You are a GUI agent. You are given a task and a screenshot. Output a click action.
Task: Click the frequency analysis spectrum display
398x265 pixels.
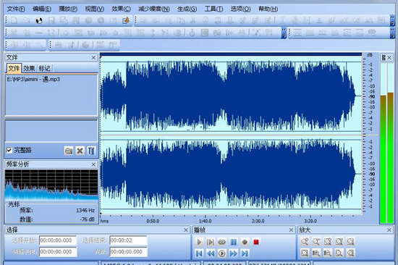(51, 185)
